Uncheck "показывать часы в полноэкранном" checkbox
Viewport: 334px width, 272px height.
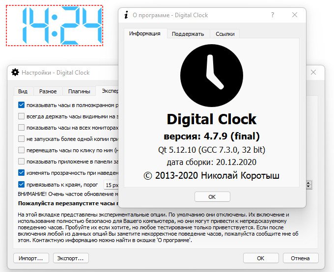[x=21, y=105]
